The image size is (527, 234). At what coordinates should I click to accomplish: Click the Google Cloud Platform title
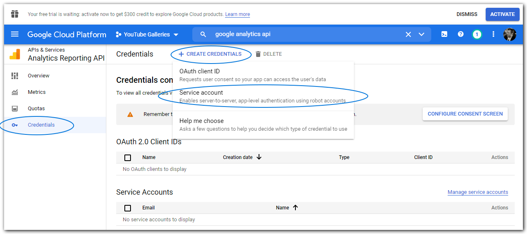click(x=67, y=34)
